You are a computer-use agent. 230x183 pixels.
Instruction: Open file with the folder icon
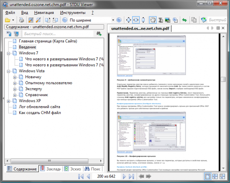(8, 20)
